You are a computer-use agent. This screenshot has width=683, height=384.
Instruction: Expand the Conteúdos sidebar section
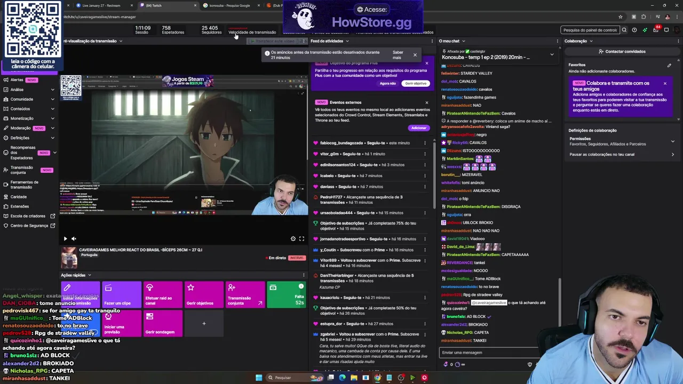[x=29, y=109]
